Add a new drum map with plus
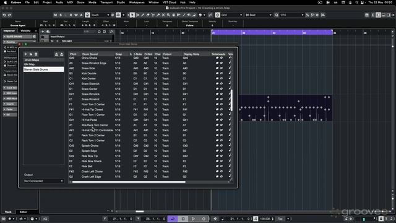The image size is (396, 223). pos(25,54)
